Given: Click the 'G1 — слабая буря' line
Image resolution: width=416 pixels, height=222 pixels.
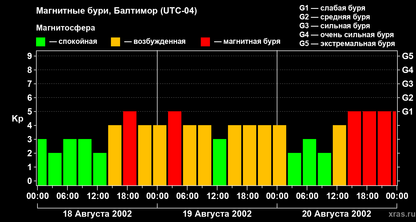Looking at the screenshot, I should pyautogui.click(x=332, y=8).
